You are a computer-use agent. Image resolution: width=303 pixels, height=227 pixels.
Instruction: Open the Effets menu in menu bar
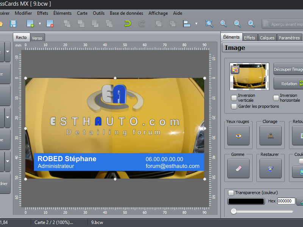[42, 13]
